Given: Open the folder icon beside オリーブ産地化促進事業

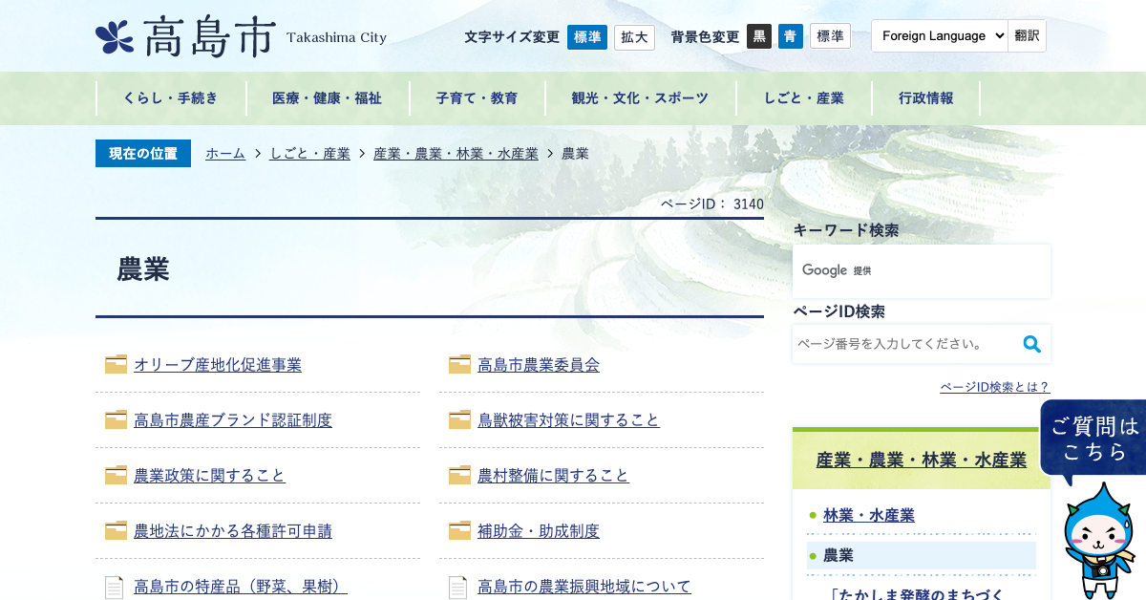Looking at the screenshot, I should [116, 364].
